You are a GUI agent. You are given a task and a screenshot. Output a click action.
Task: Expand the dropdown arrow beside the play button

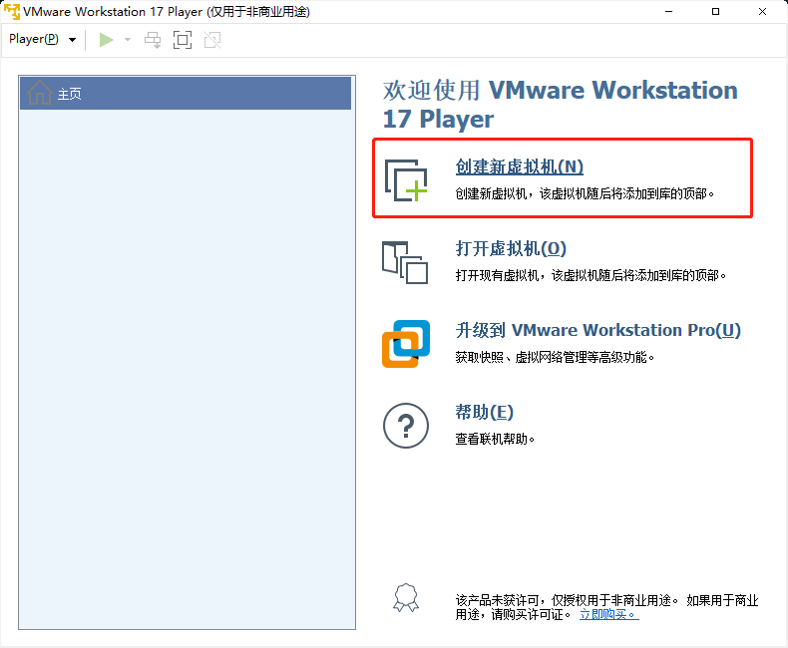127,40
